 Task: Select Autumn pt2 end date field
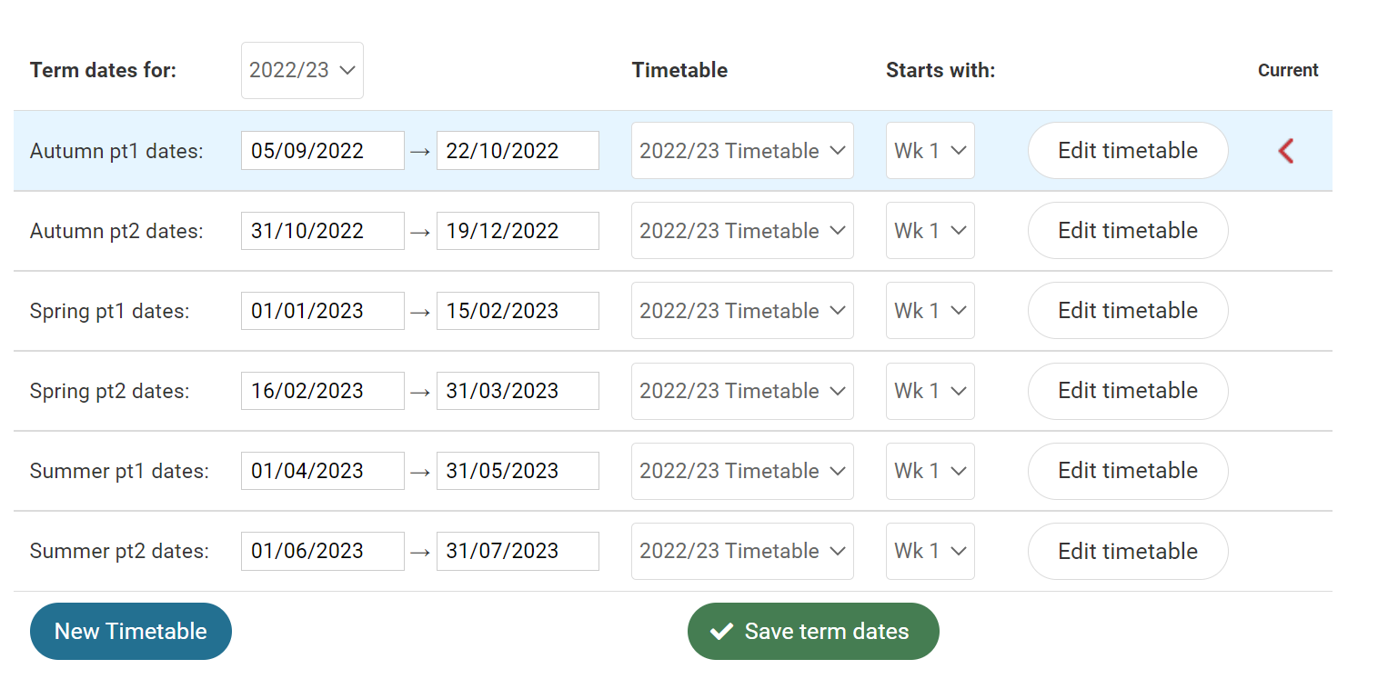tap(517, 231)
